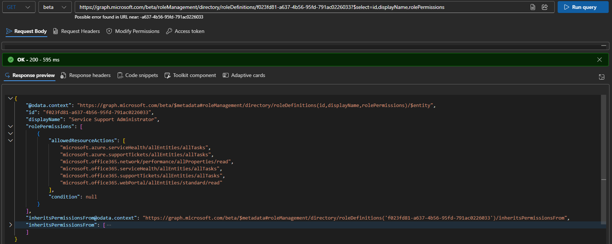Collapse the root JSON object
Screen dimensions: 612x244
[10, 98]
